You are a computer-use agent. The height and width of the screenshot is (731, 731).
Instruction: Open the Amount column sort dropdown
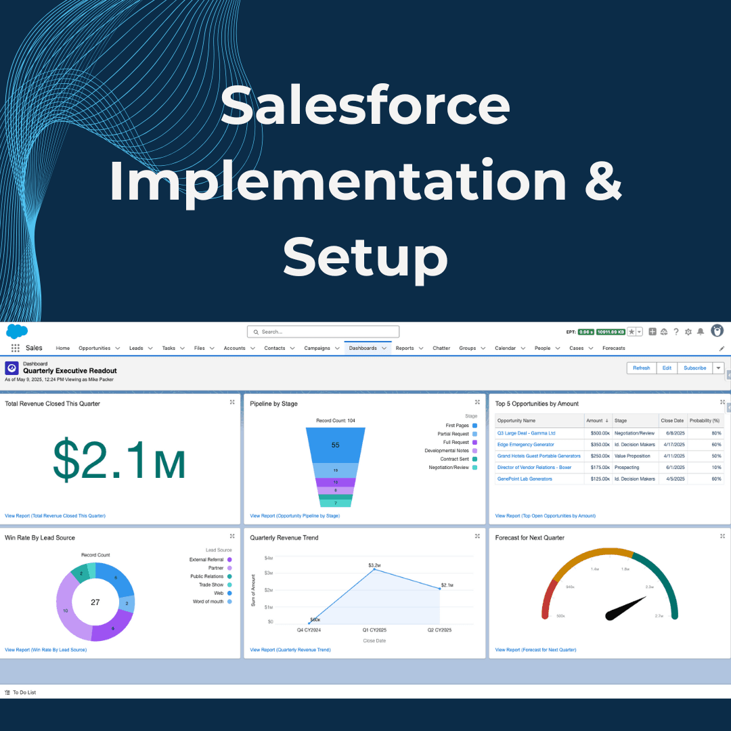606,420
